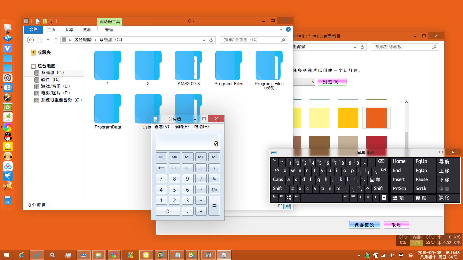Image resolution: width=463 pixels, height=260 pixels.
Task: Open the 查看(V) menu in Calculator
Action: point(162,127)
